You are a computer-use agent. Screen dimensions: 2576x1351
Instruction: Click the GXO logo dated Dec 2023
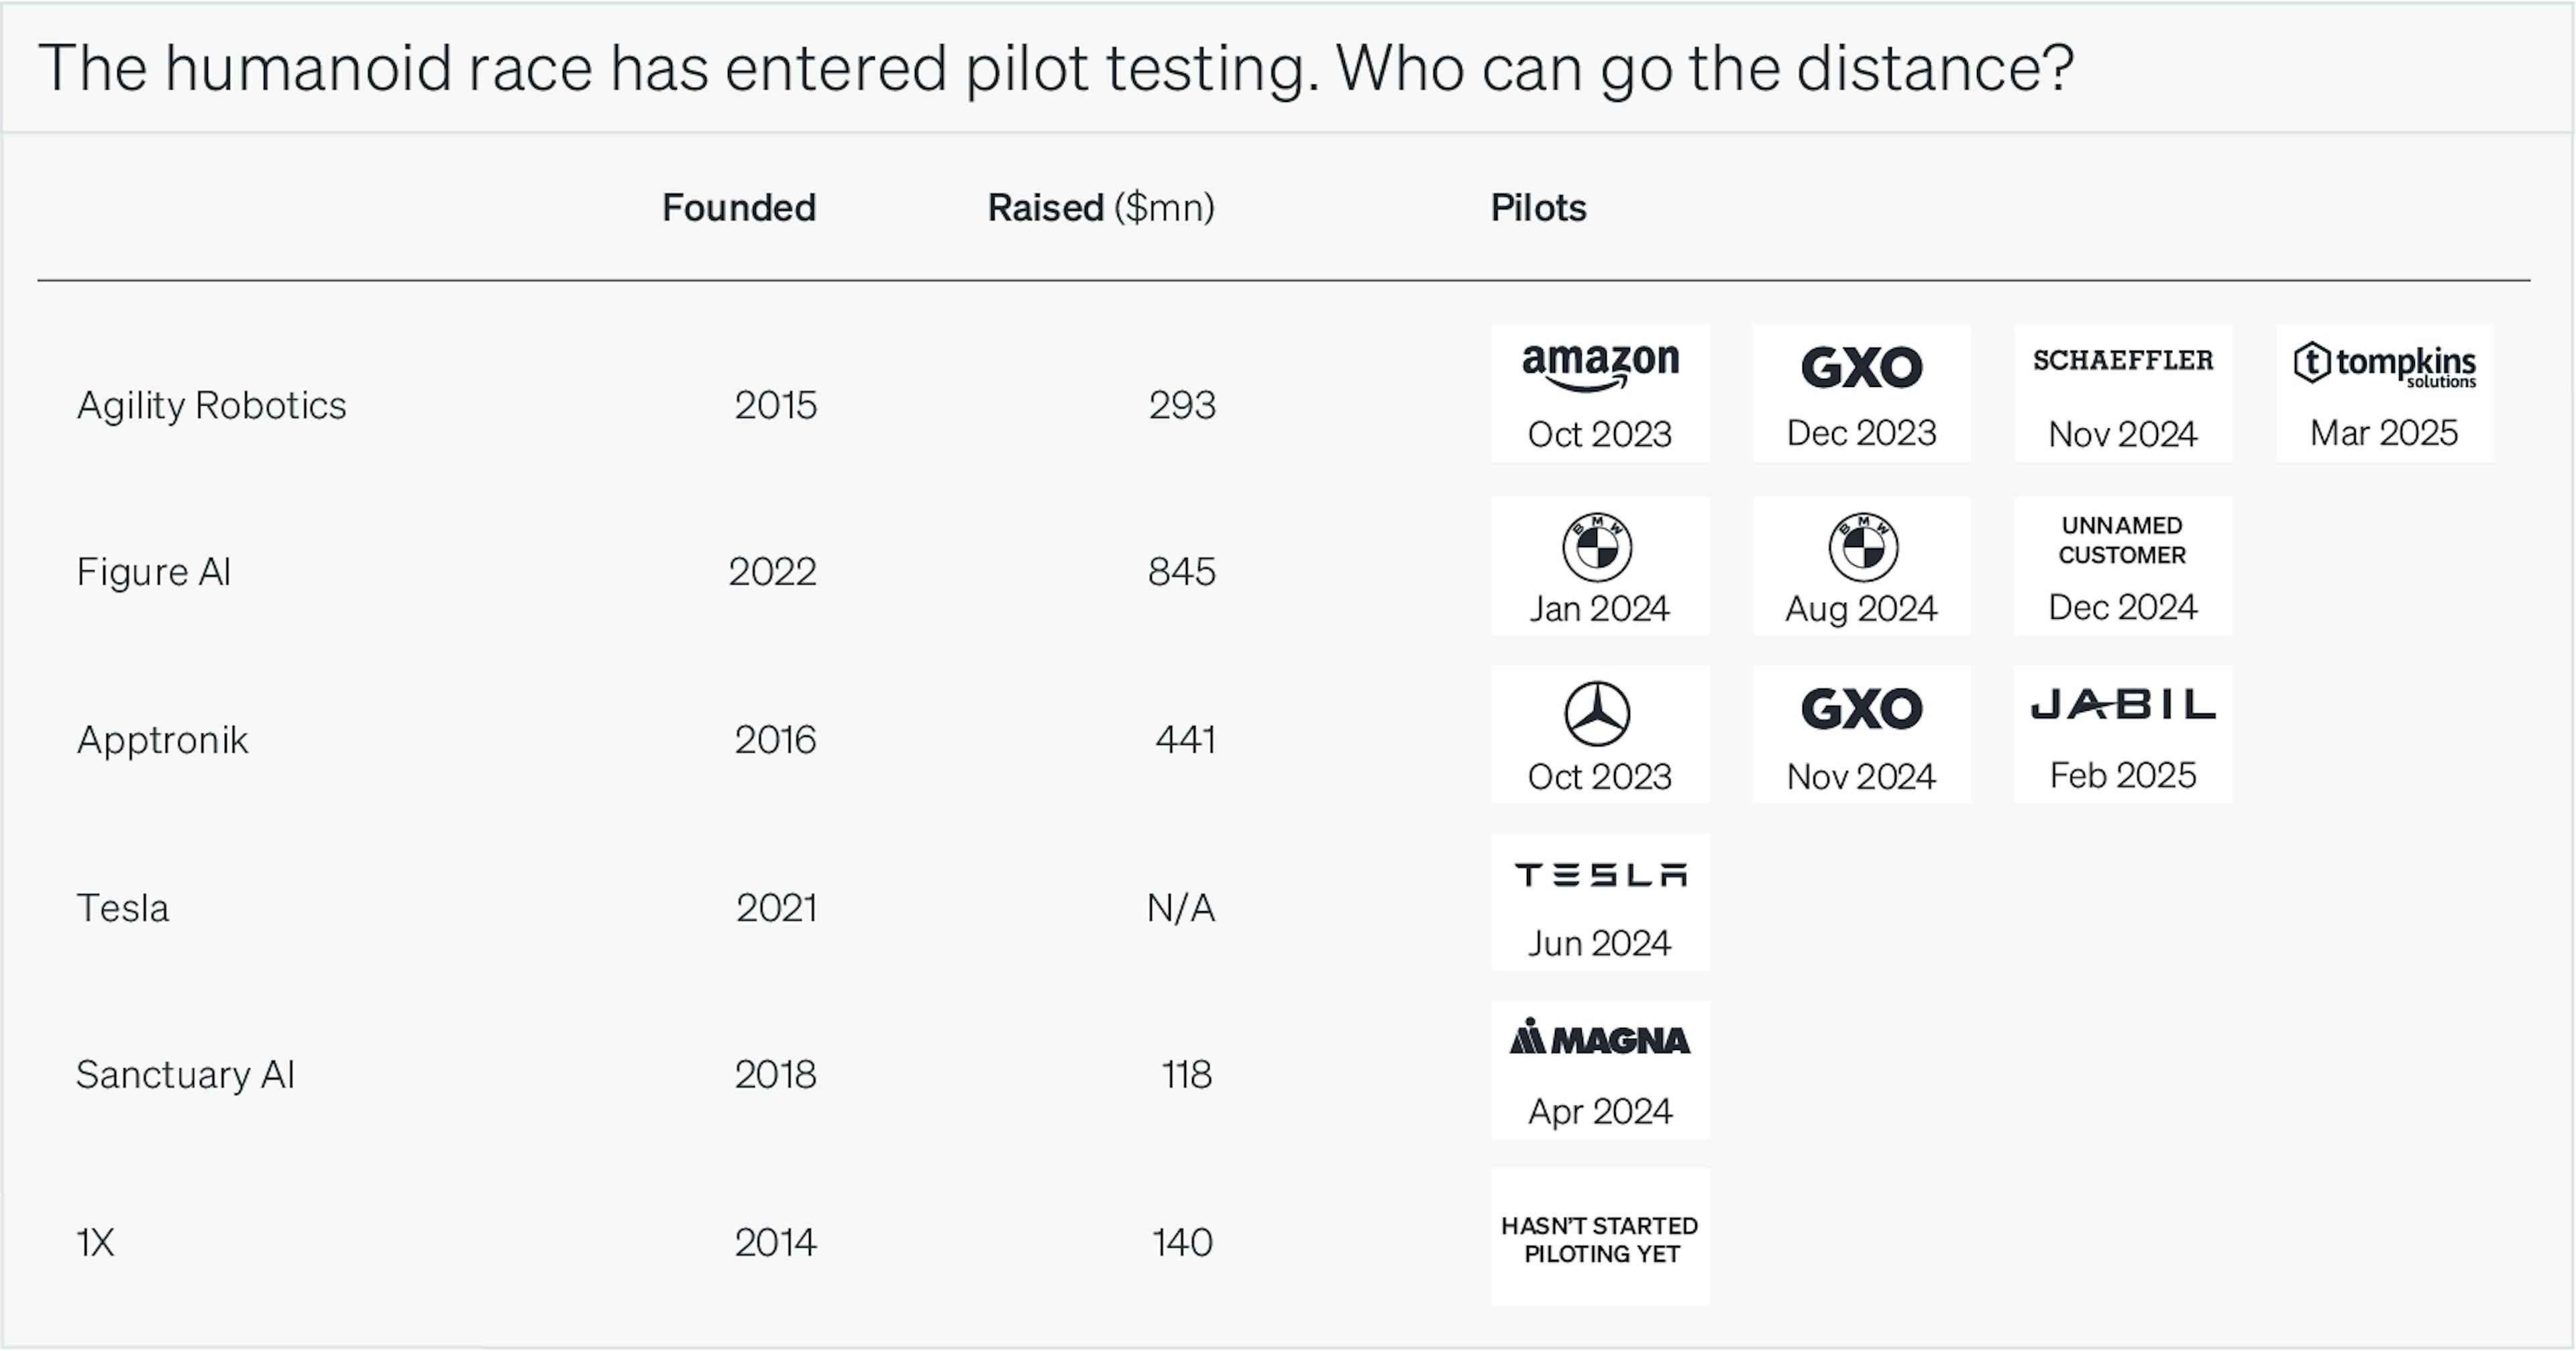point(1861,367)
